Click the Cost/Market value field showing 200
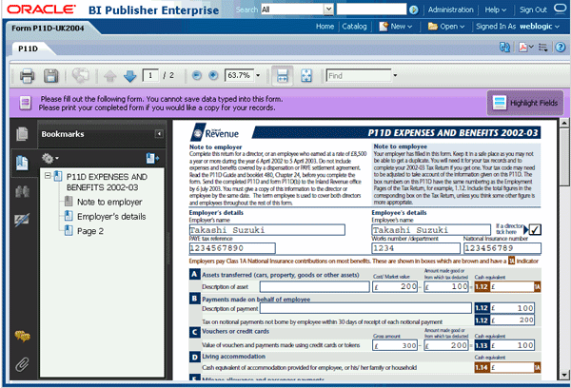Image resolution: width=571 pixels, height=388 pixels. tap(395, 286)
